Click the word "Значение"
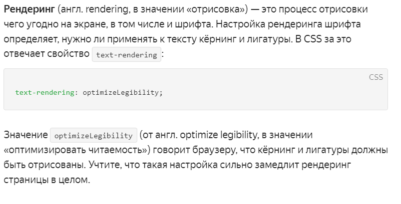The image size is (401, 204). 26,135
